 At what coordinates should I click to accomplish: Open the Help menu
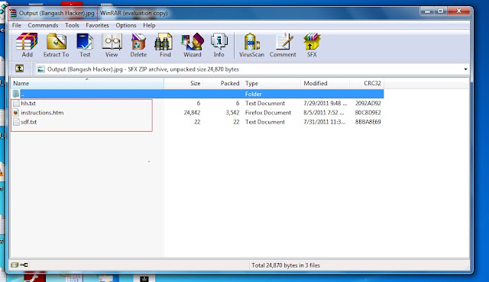point(149,25)
